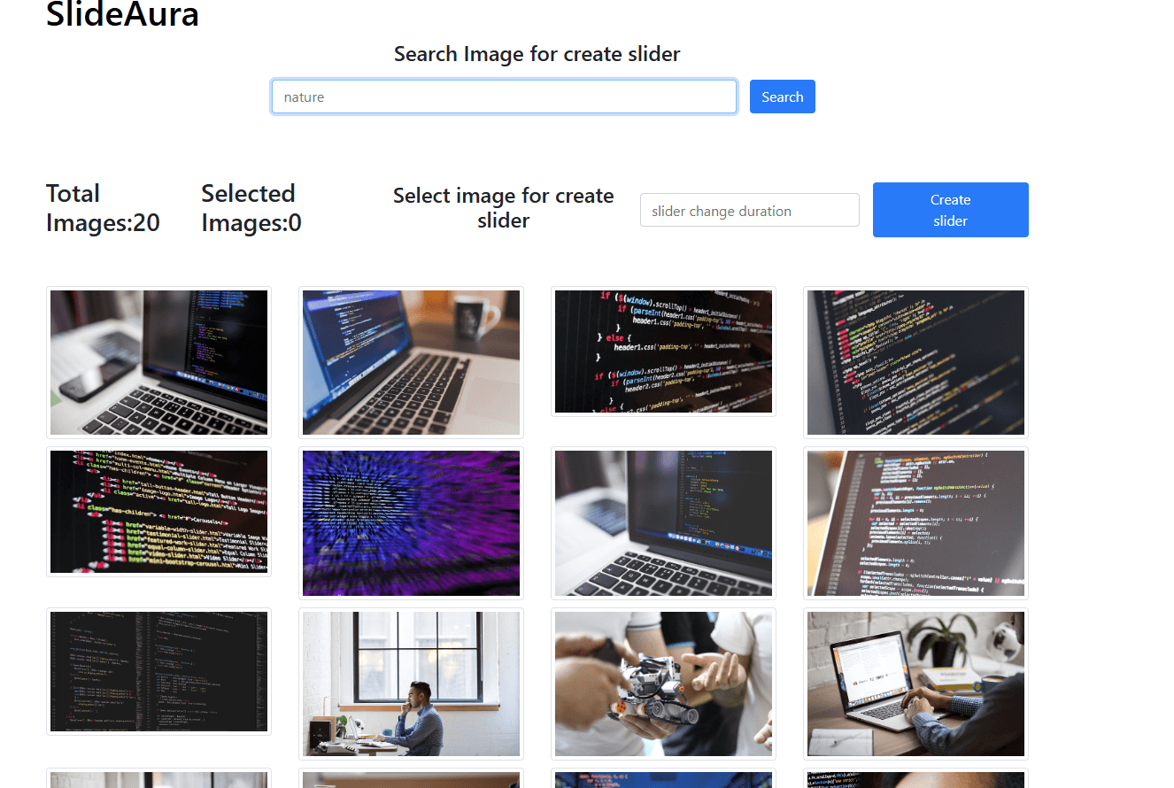Viewport: 1174px width, 788px height.
Task: Select the scrollTop JavaScript code close-up image
Action: [x=663, y=352]
